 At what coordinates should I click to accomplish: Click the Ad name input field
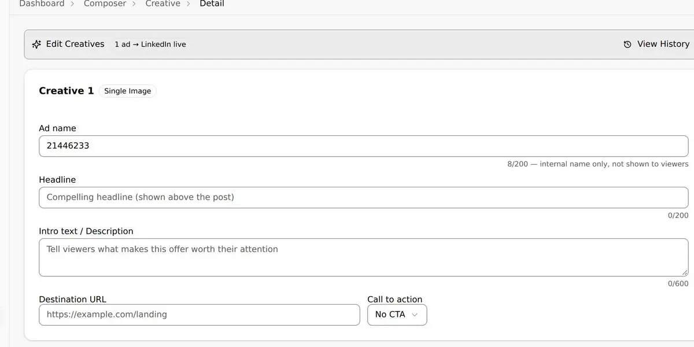[x=363, y=146]
